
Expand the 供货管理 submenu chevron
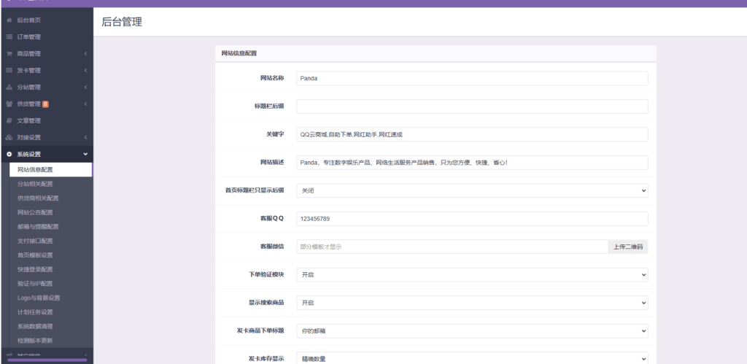(86, 104)
